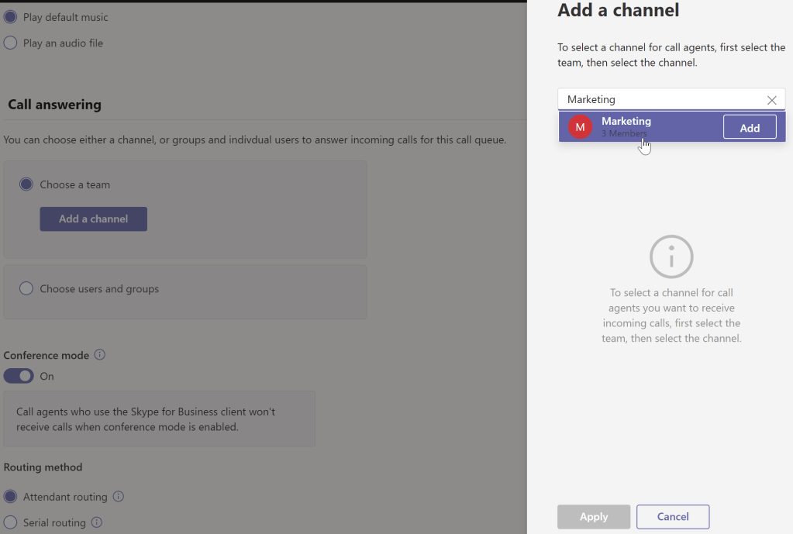Select the Play an audio file option

point(11,43)
